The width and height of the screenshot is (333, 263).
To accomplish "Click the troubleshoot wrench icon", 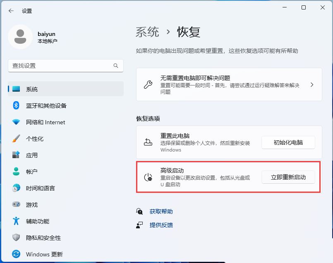I will [x=148, y=84].
